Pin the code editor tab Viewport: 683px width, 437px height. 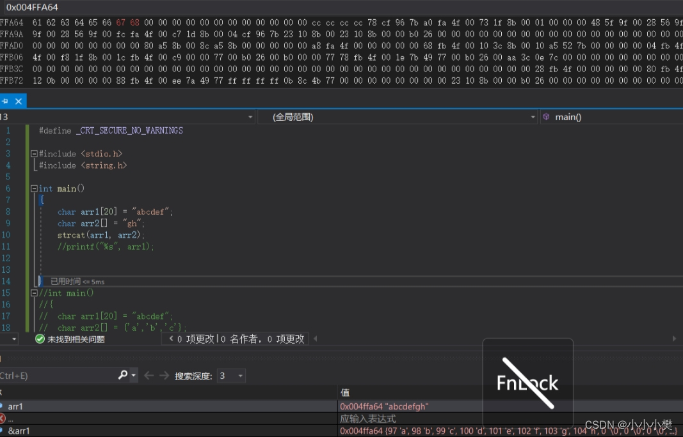point(5,102)
